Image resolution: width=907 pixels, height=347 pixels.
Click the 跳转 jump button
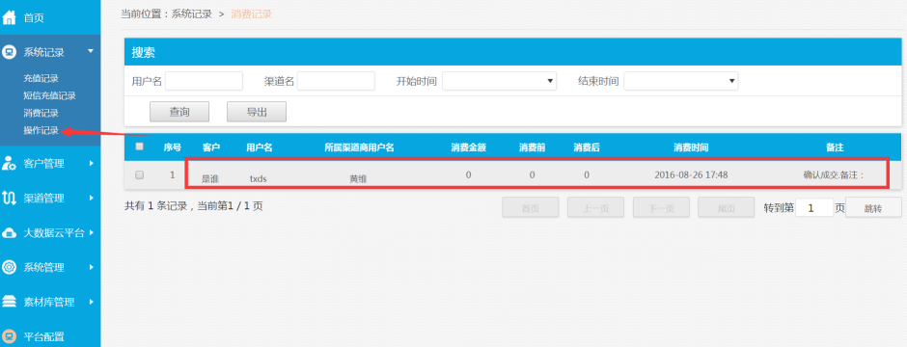coord(873,208)
